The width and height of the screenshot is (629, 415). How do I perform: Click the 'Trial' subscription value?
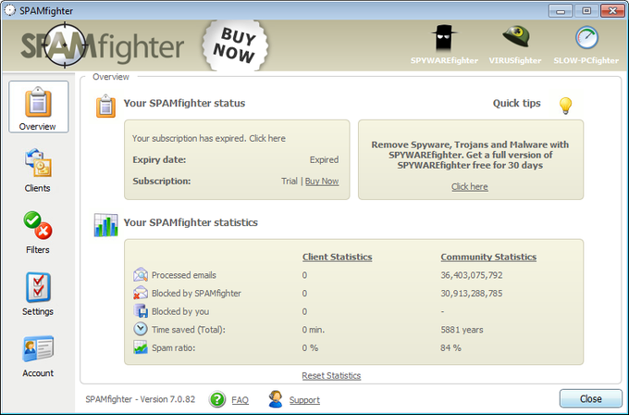290,182
